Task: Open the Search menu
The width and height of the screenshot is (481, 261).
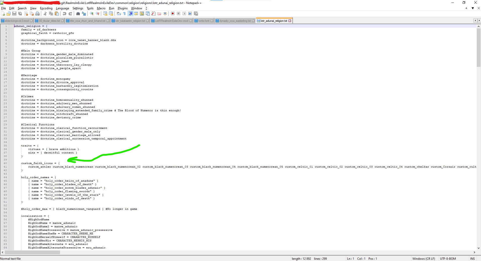Action: click(x=22, y=8)
